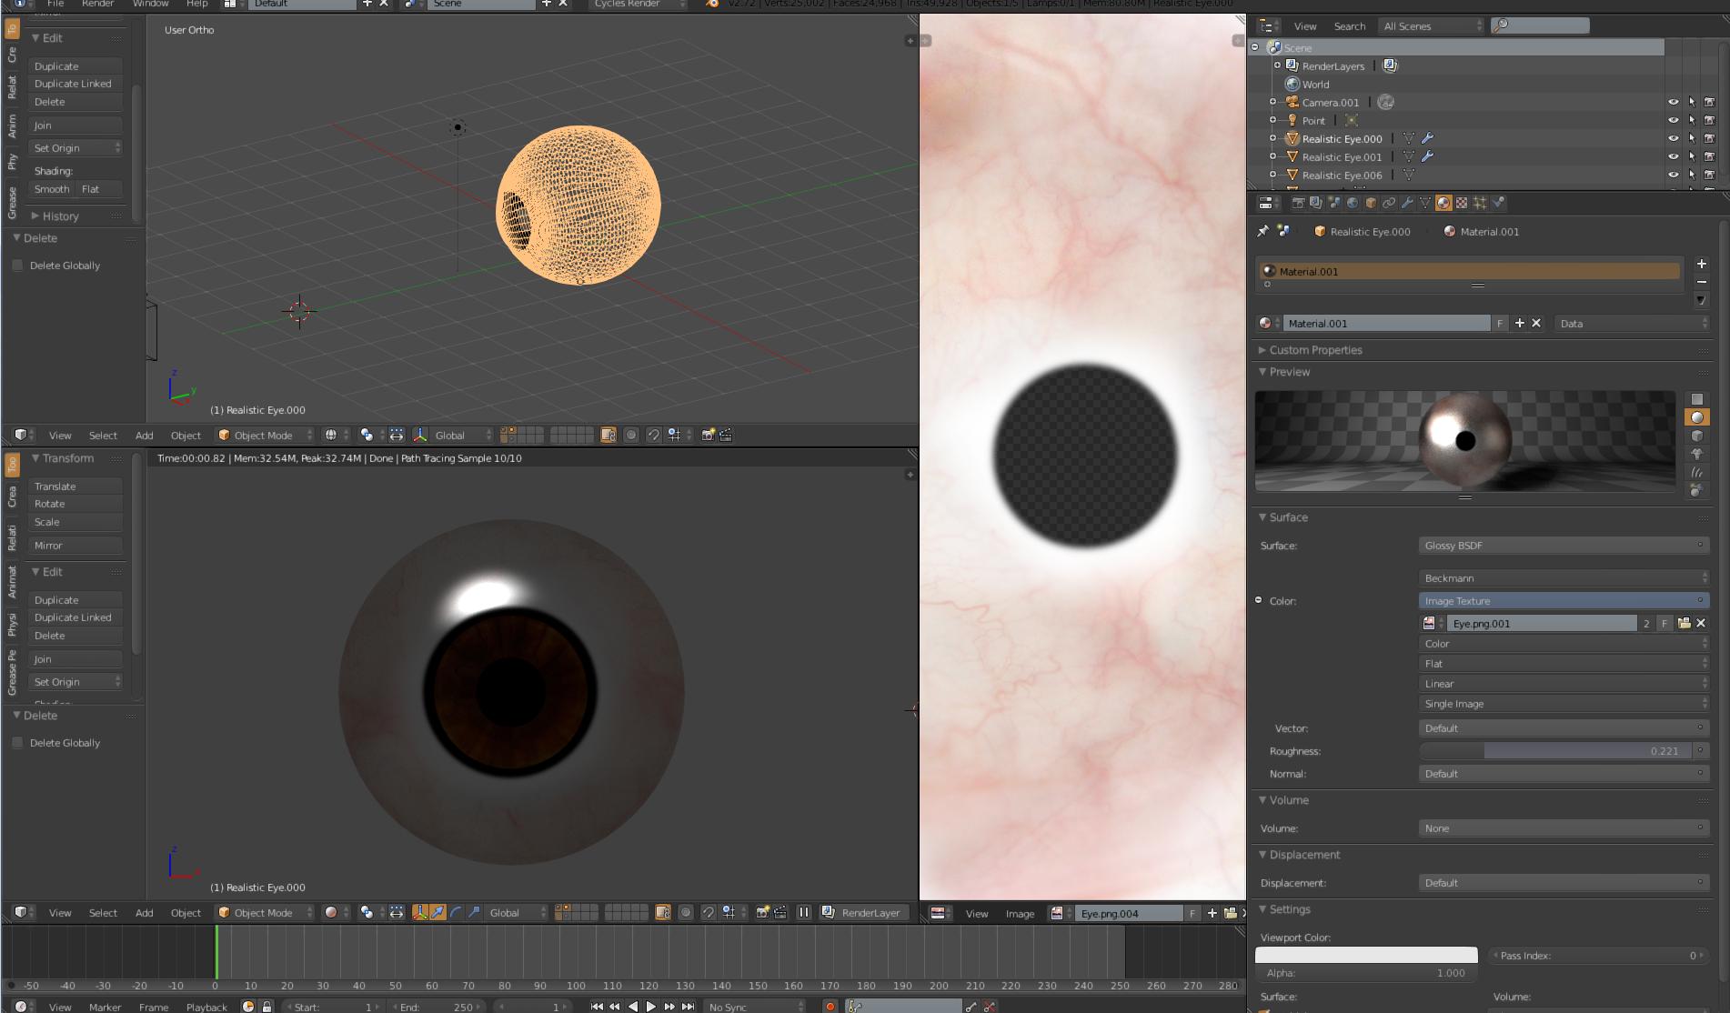Select cube preview type icon
Screen dimensions: 1730x1013
tap(1696, 436)
